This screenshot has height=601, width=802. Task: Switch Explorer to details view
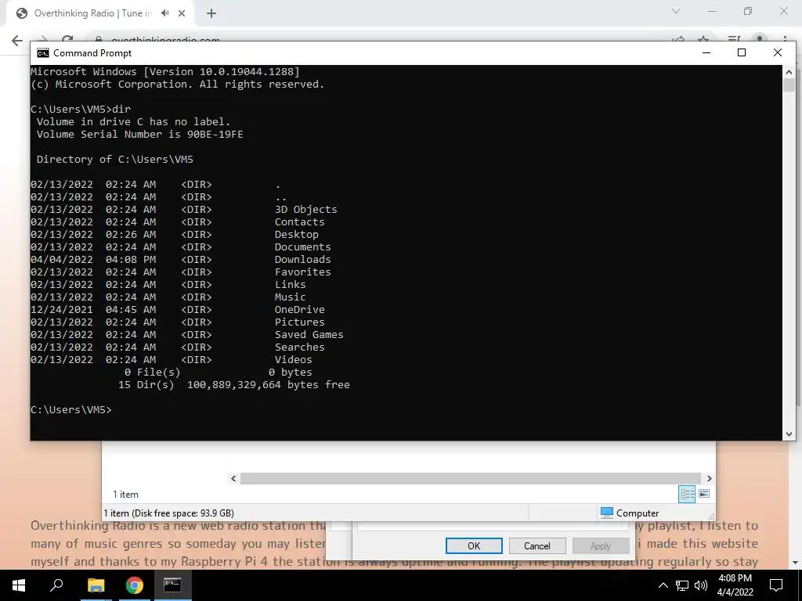coord(687,494)
